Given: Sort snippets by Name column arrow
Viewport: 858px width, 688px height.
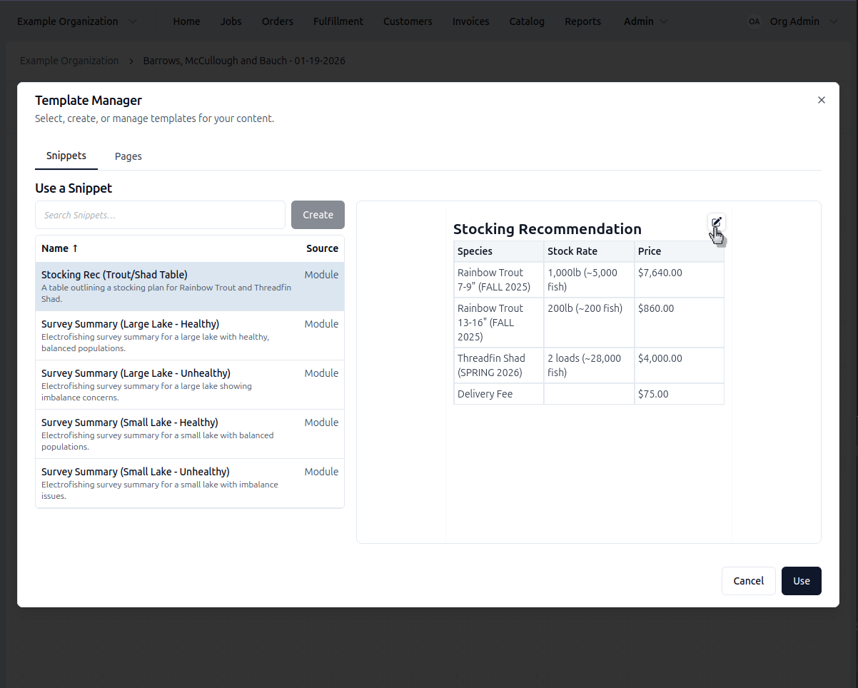Looking at the screenshot, I should pos(75,248).
